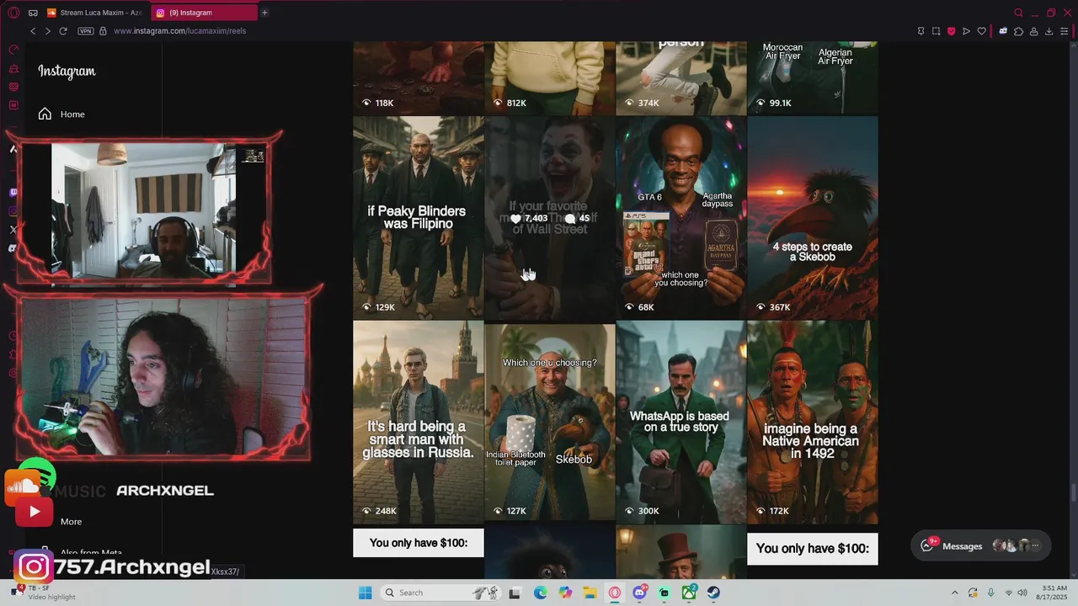Click the Instagram wordmark logo
Viewport: 1078px width, 606px height.
tap(67, 72)
